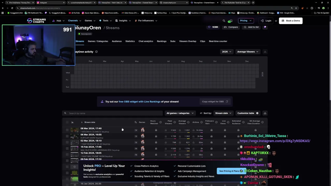Click the Login button
Viewport: 331px width, 186px height.
click(x=266, y=21)
